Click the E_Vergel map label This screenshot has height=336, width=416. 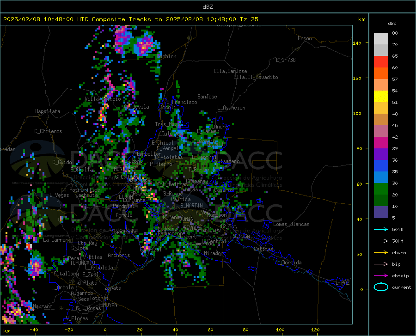(x=168, y=148)
